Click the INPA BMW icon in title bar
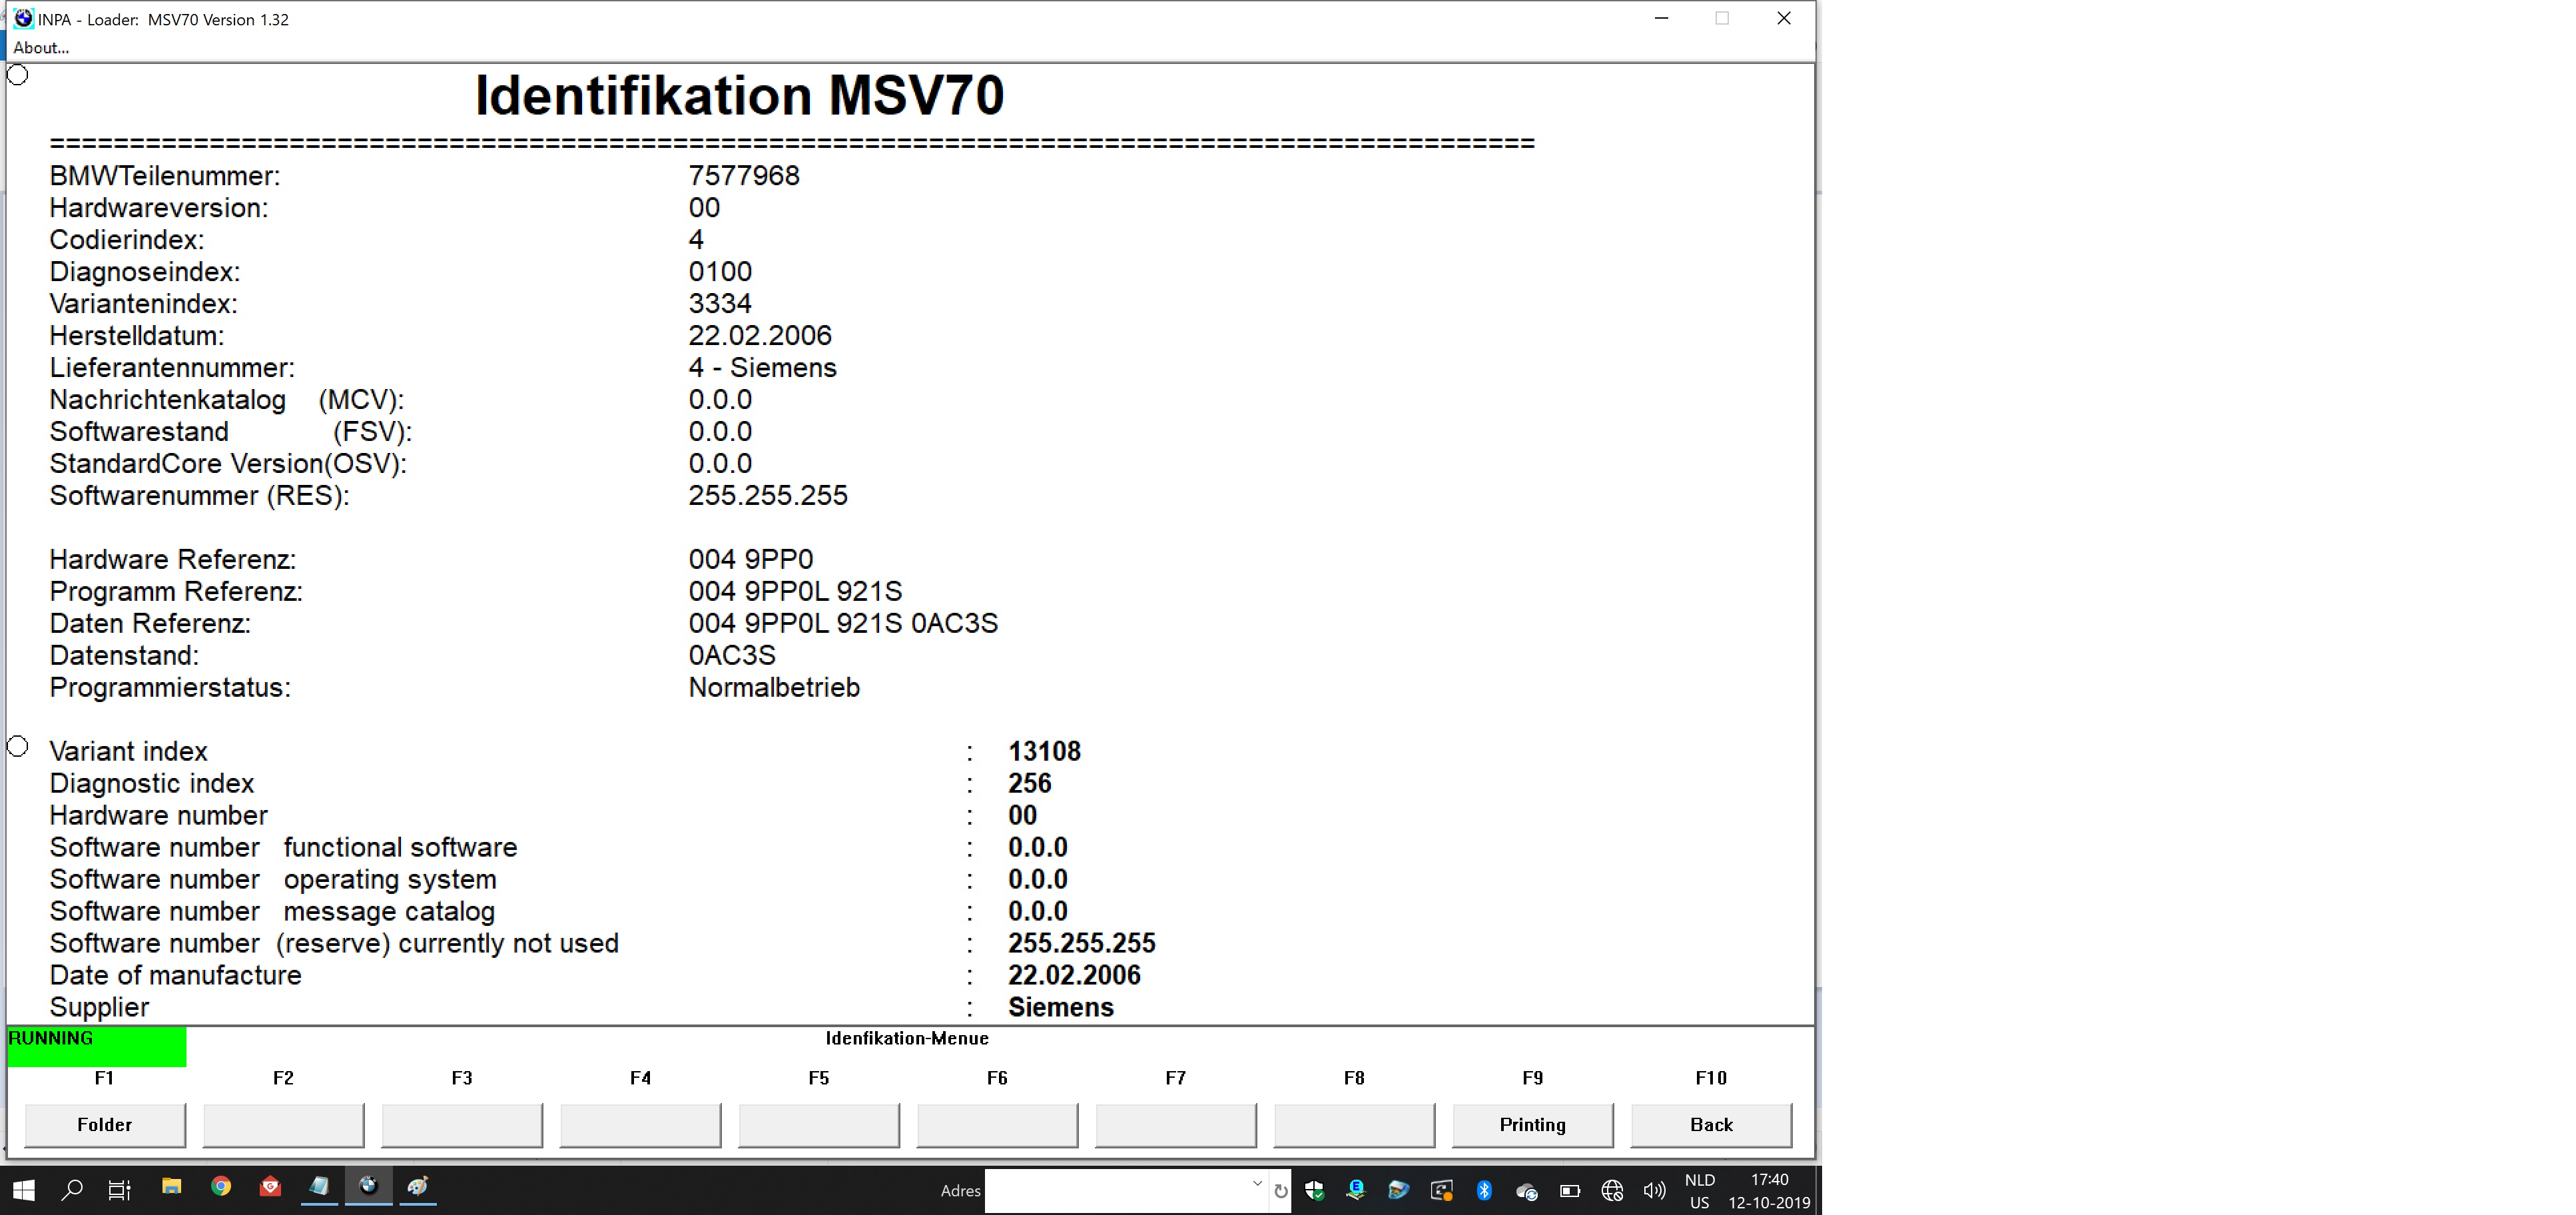2576x1215 pixels. click(23, 18)
